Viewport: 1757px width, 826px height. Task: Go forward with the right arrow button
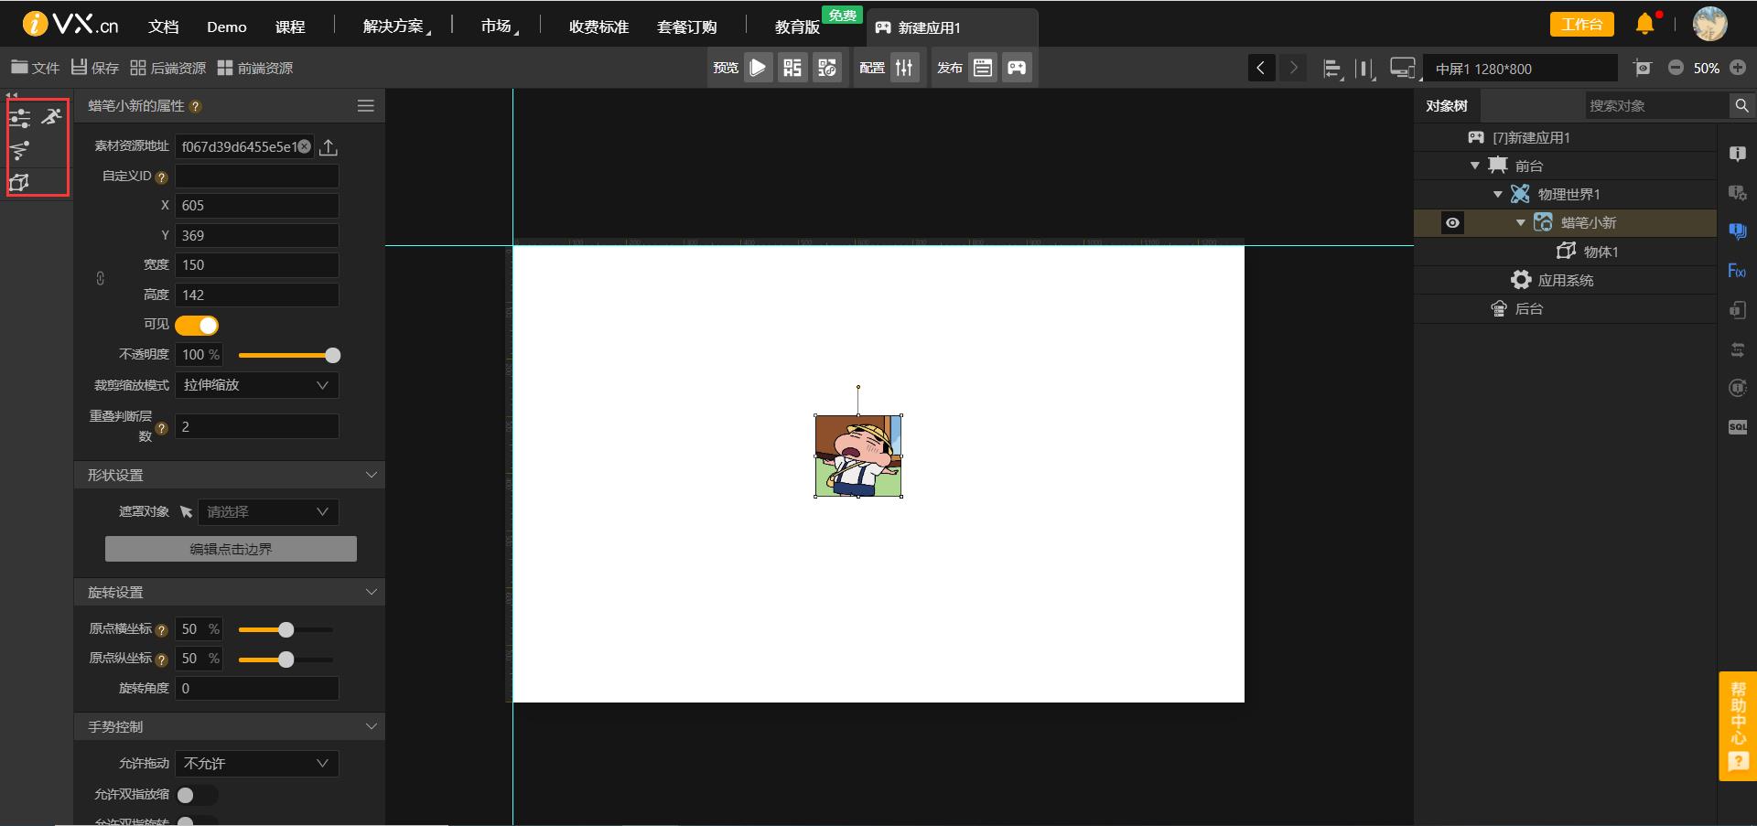tap(1293, 68)
